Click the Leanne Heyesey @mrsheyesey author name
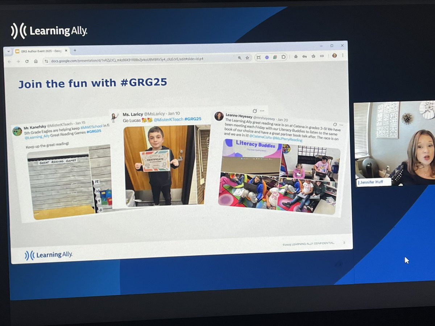 250,116
